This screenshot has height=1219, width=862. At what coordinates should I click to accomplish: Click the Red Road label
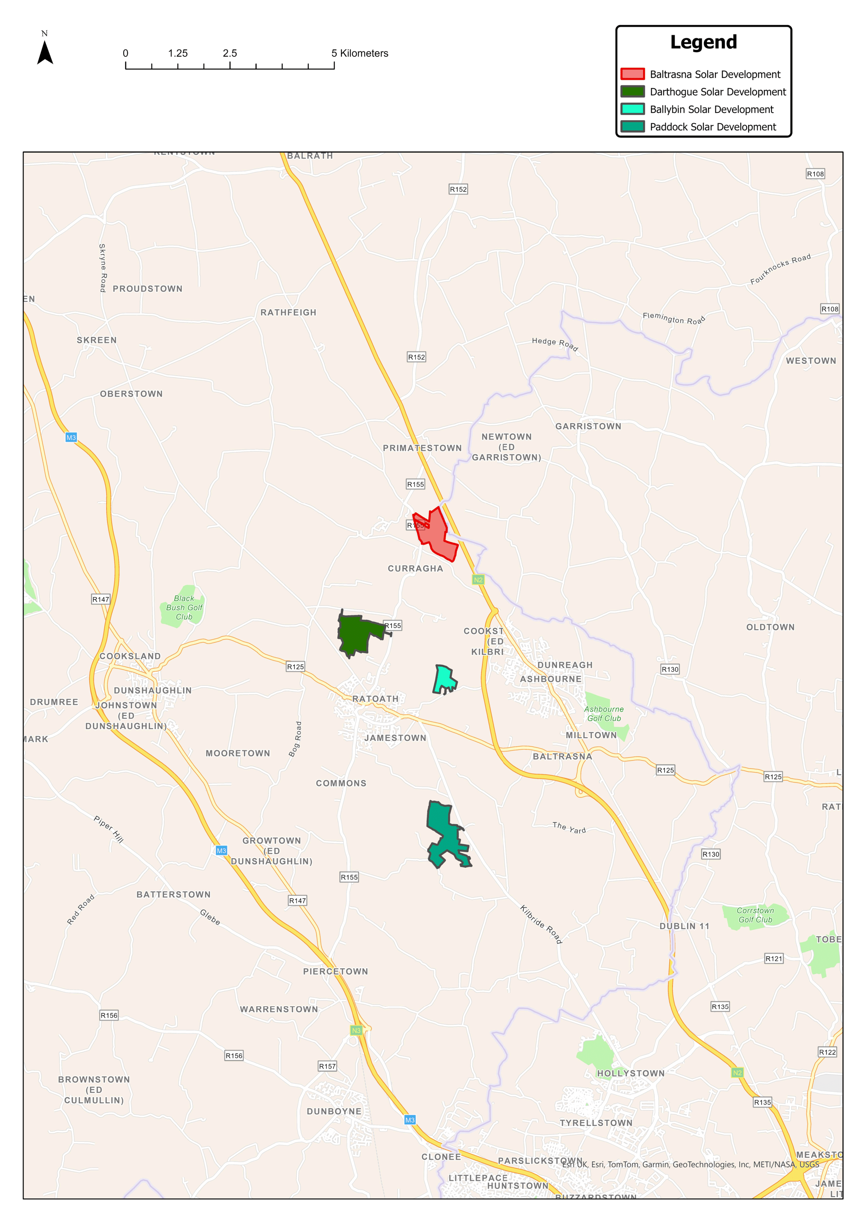coord(81,910)
